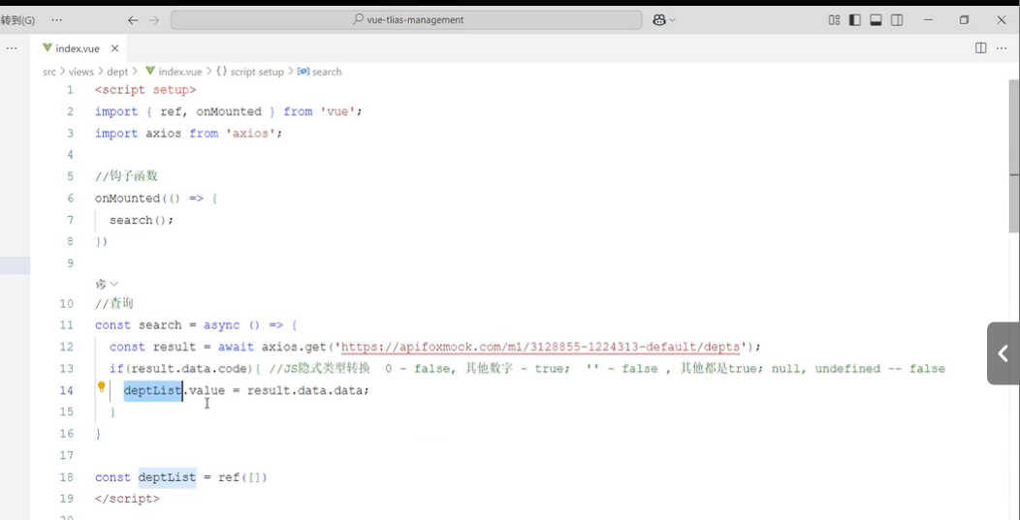The image size is (1020, 520).
Task: Expand the collapsed panel left-arrow tab
Action: pos(1004,353)
